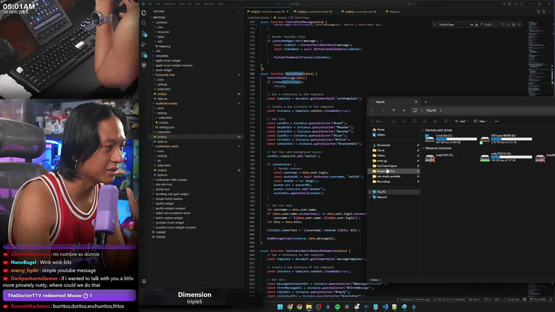
Task: Open YouTube Projects pinned folder
Action: pos(387,166)
